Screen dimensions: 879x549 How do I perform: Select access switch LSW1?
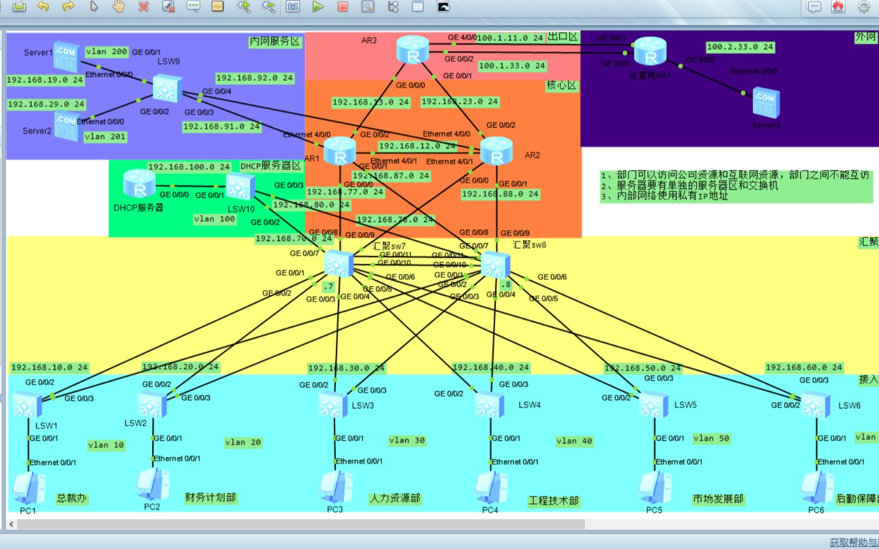coord(27,406)
